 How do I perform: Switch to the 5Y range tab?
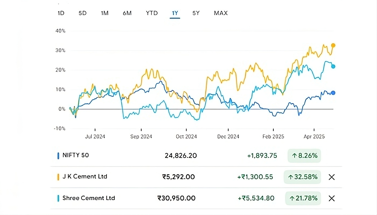pyautogui.click(x=196, y=13)
